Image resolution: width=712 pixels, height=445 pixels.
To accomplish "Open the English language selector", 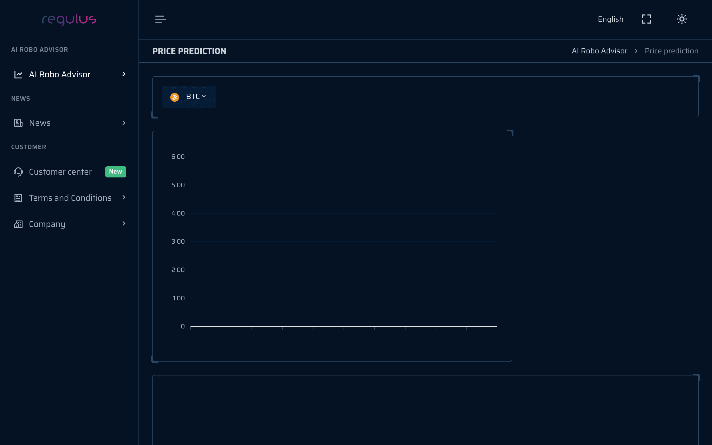I will click(x=610, y=19).
